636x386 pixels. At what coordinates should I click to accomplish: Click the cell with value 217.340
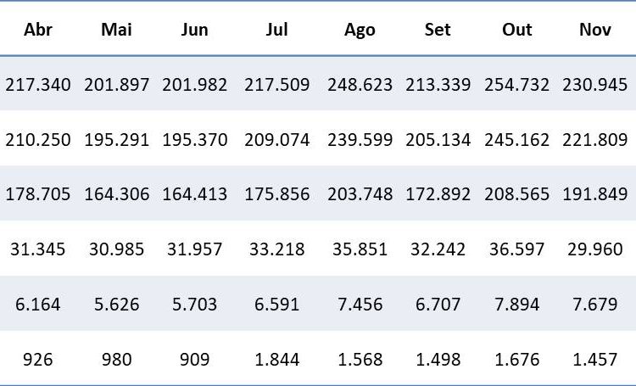tap(38, 85)
